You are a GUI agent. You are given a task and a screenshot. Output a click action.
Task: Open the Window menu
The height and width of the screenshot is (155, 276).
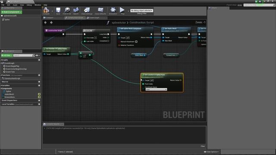pos(38,5)
